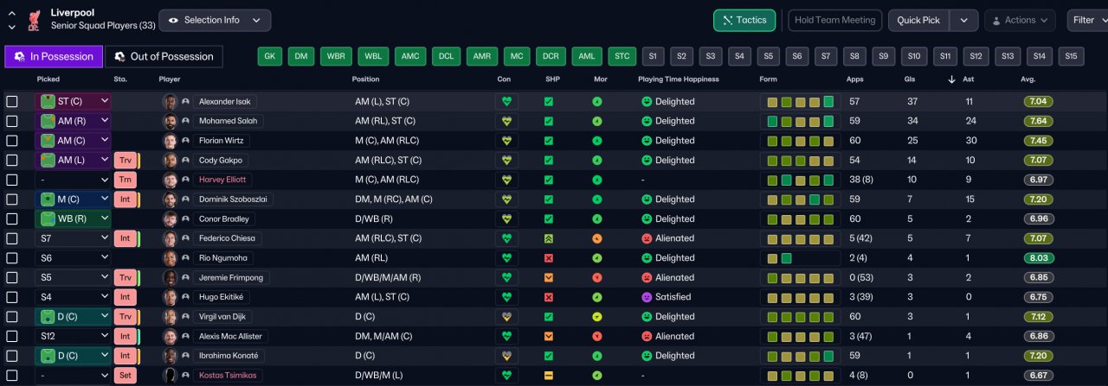Click Mohamed Salah's match sharpness tick icon

click(549, 121)
